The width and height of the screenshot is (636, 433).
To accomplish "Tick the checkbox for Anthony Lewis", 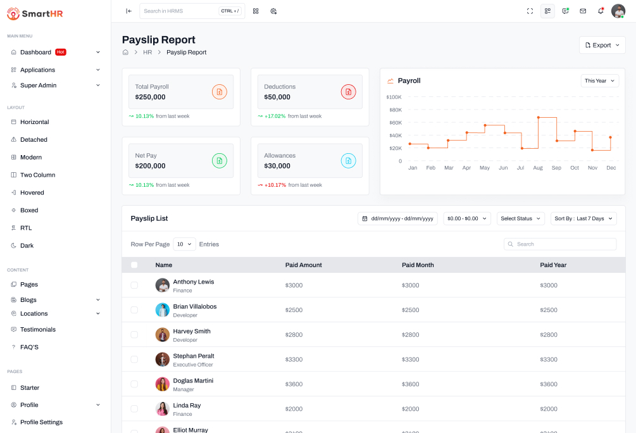I will (134, 286).
